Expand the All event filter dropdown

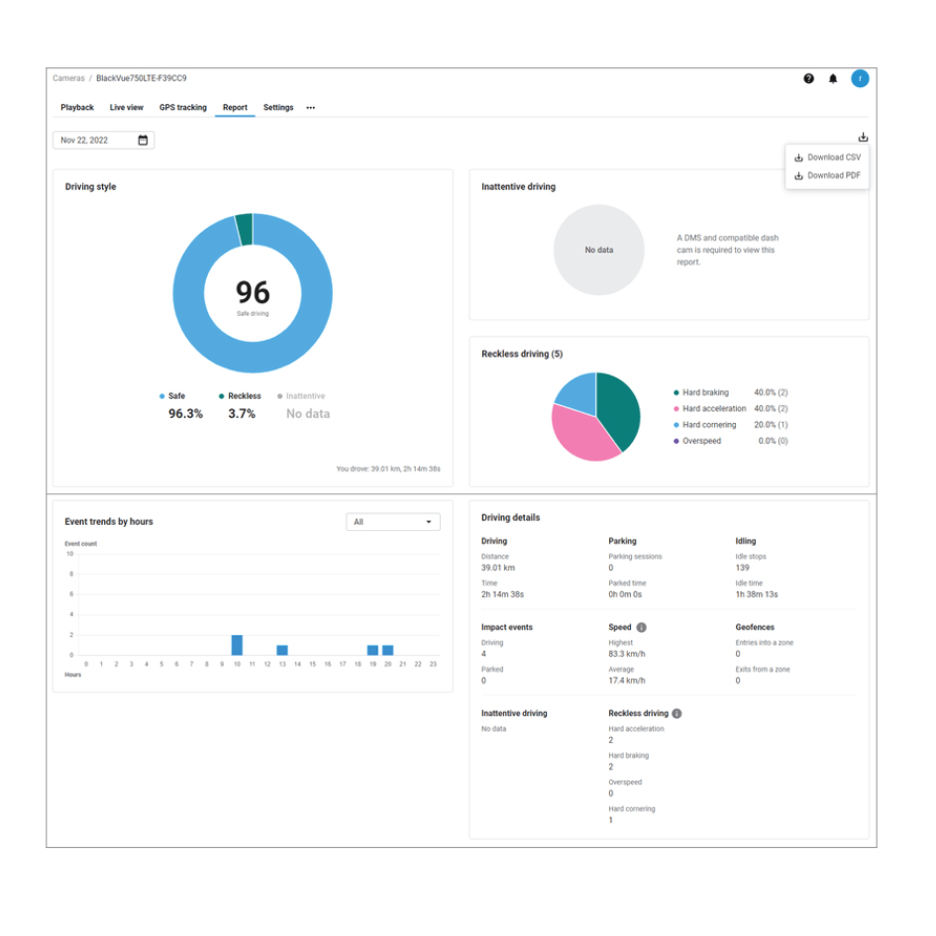(393, 522)
